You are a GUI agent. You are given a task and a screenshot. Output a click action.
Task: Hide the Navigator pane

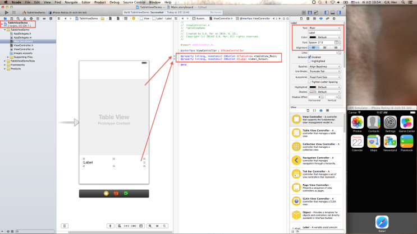327,12
